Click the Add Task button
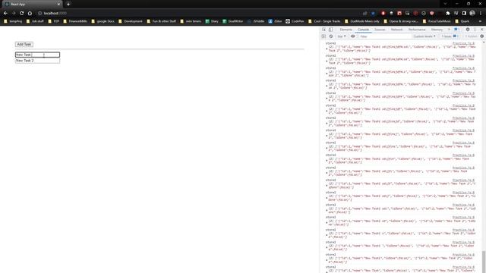 click(24, 44)
